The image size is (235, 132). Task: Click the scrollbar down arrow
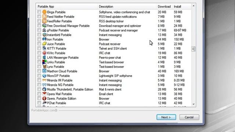[194, 104]
